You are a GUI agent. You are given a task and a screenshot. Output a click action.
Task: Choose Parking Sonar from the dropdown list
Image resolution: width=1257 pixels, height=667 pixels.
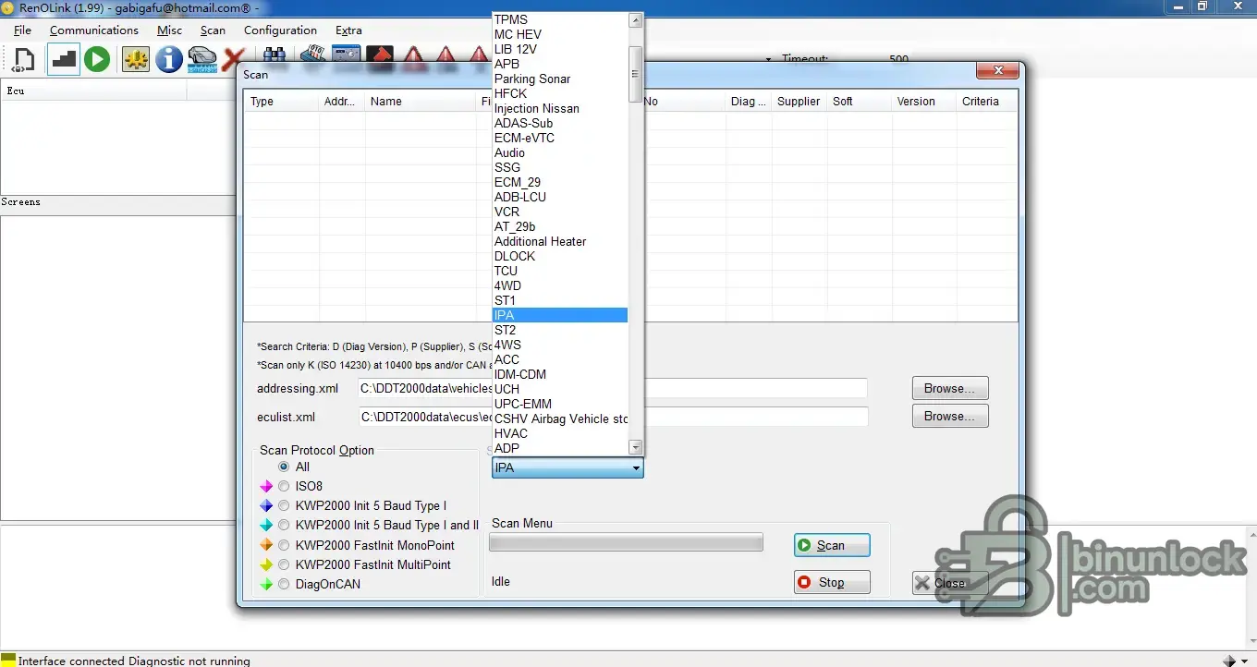tap(560, 79)
